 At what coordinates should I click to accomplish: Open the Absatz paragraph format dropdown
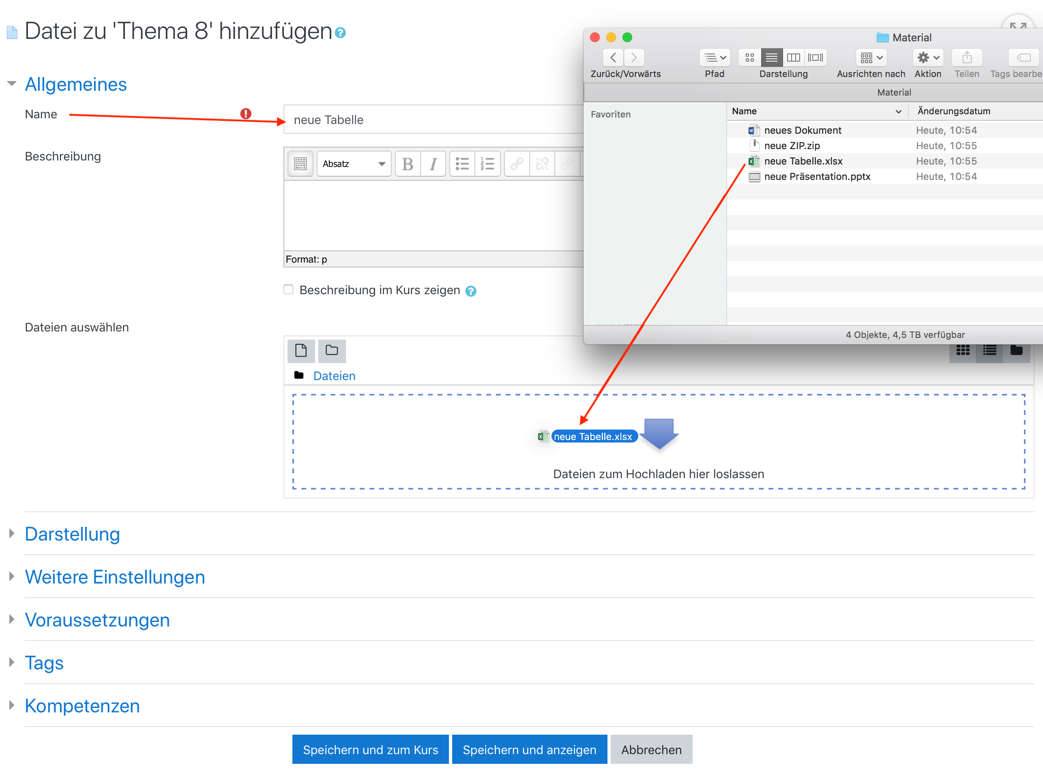(x=354, y=164)
